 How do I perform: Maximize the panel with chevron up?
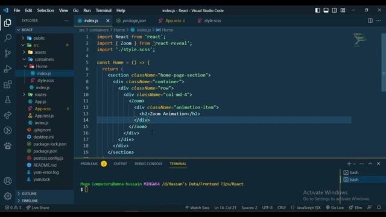370,164
